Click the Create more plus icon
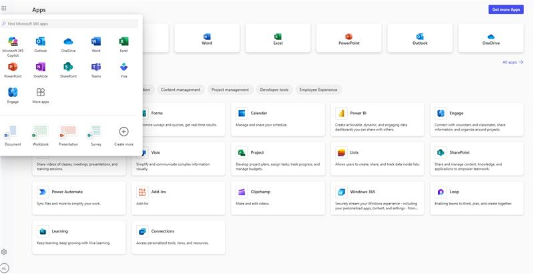Screen dimensions: 534x274 [123, 132]
